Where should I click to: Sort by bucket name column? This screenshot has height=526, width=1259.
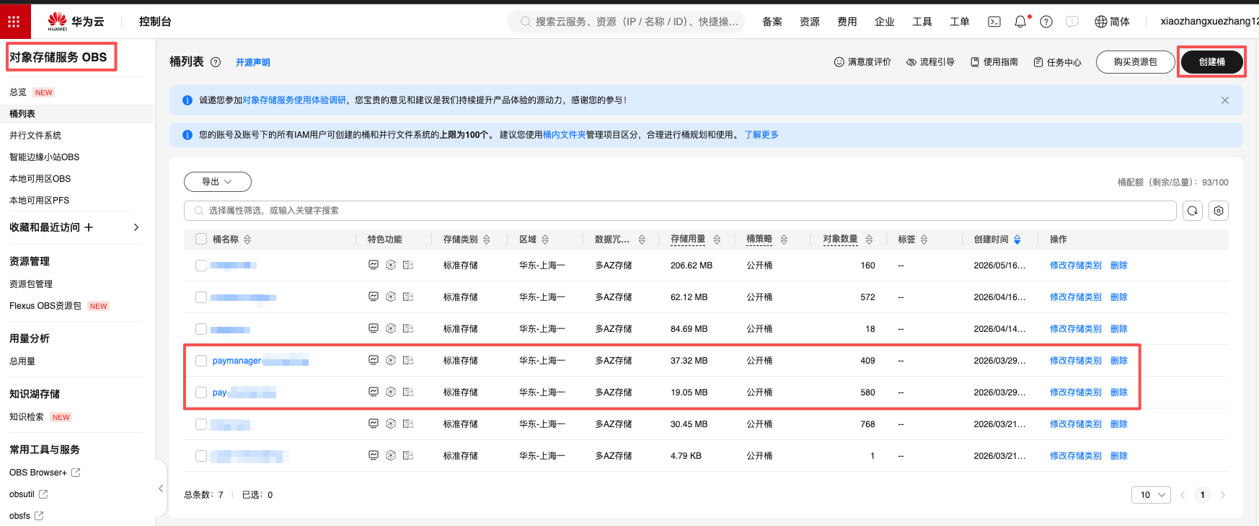(x=247, y=240)
